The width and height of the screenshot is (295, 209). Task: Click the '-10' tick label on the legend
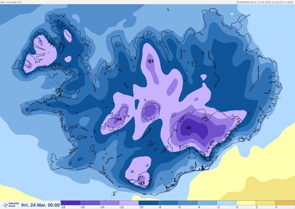[141, 207]
